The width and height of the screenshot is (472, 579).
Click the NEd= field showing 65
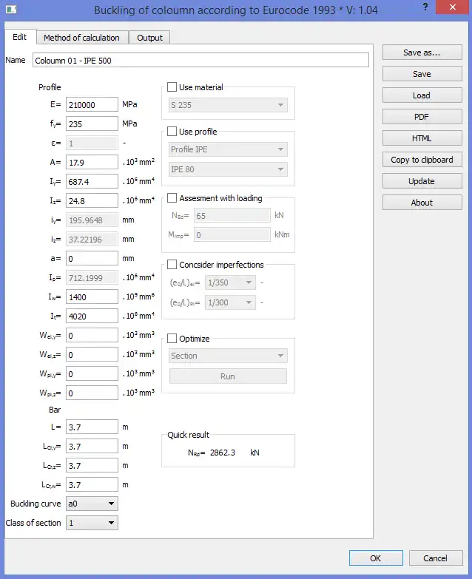pyautogui.click(x=232, y=215)
